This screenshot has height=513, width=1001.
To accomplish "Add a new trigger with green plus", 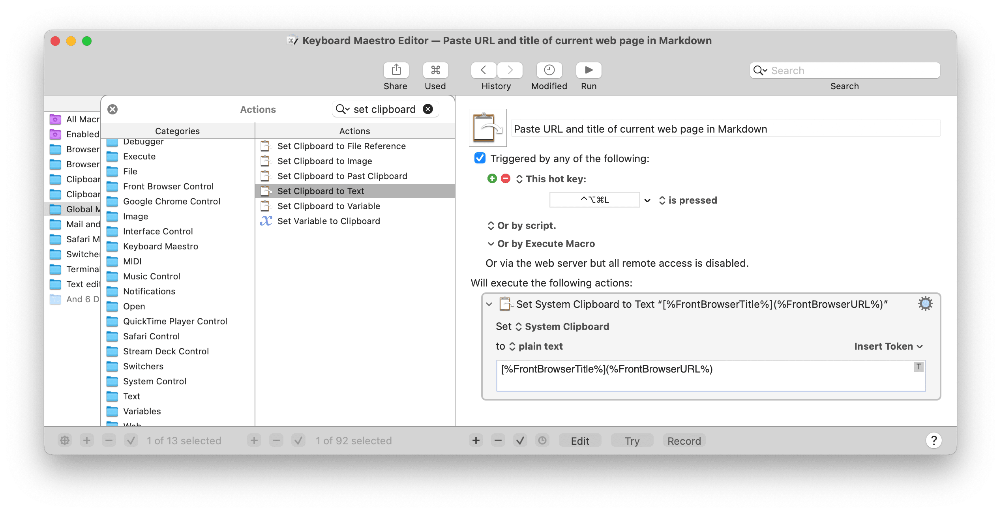I will [x=492, y=179].
